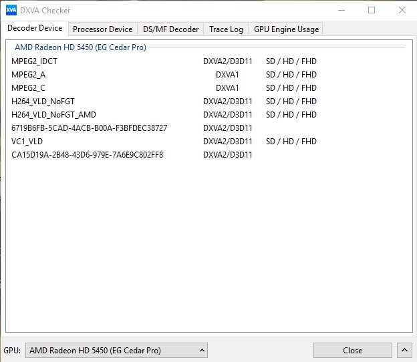The height and width of the screenshot is (362, 417).
Task: Minimize the DXVA Checker window
Action: point(341,10)
